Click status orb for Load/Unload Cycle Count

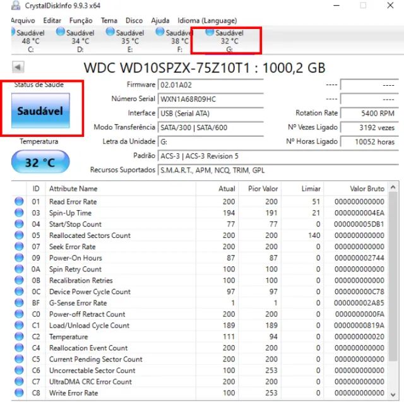[x=19, y=325]
